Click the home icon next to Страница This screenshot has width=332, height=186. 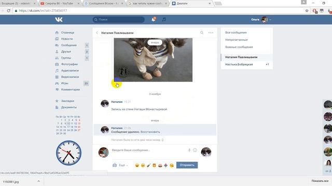pyautogui.click(x=57, y=33)
